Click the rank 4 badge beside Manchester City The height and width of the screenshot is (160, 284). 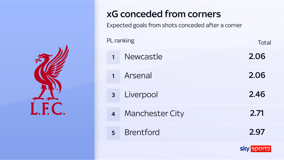(113, 114)
